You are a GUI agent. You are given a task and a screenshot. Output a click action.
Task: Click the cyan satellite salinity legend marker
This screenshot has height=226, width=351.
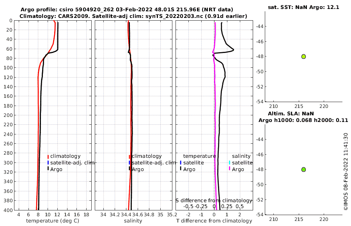pyautogui.click(x=229, y=162)
